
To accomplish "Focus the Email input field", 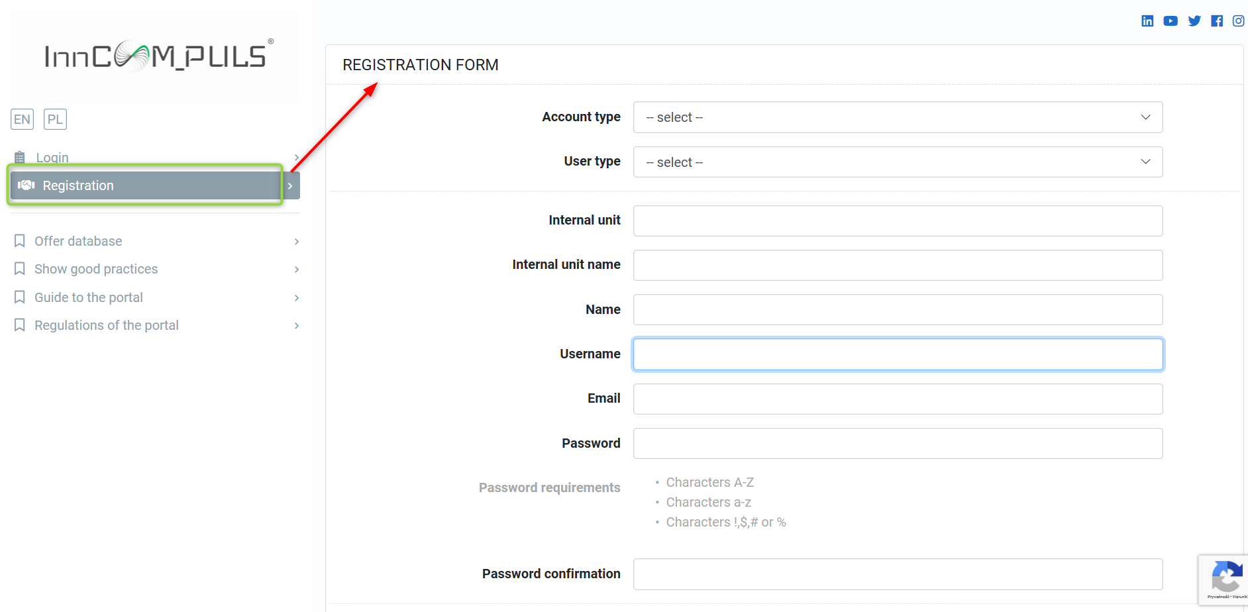I will point(898,399).
